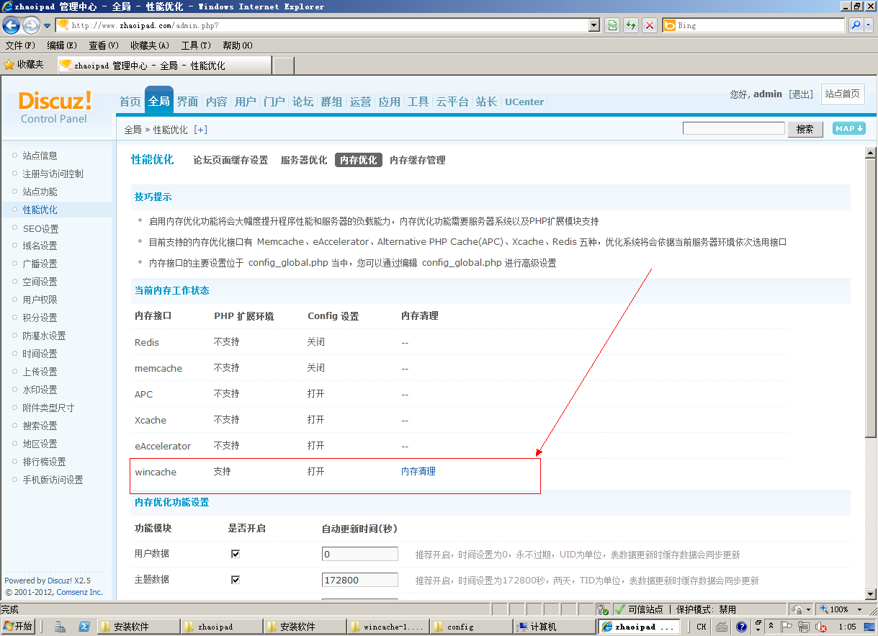Open search provider dropdown arrow
Viewport: 878px width, 636px height.
[x=869, y=25]
